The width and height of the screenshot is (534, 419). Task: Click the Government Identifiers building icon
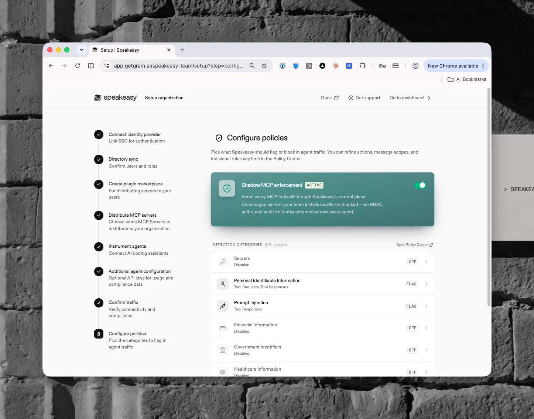click(223, 350)
